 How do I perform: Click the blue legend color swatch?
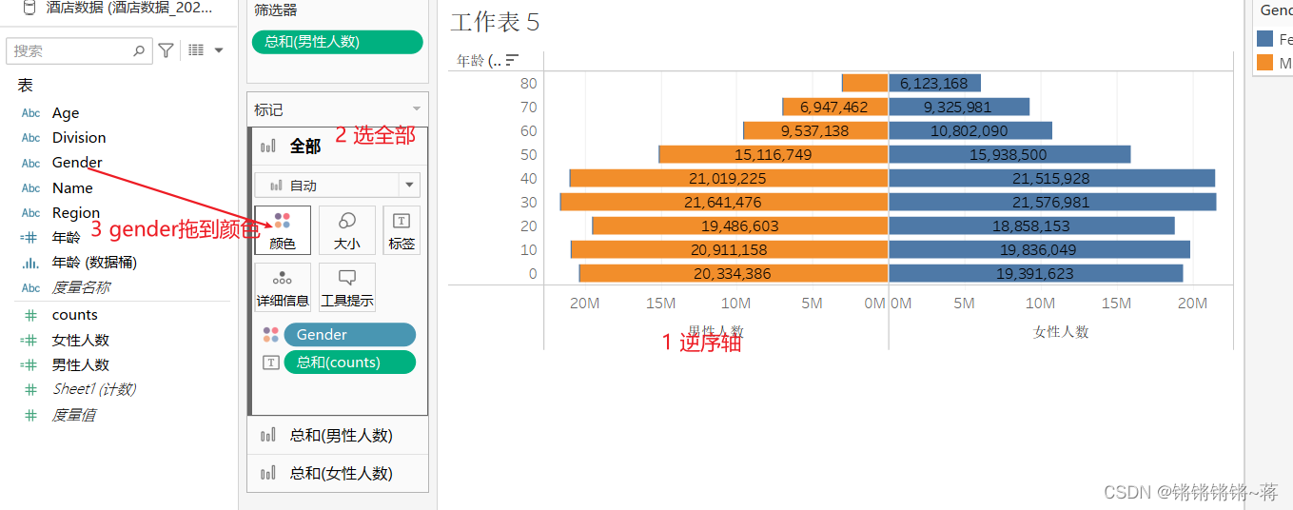click(x=1264, y=39)
